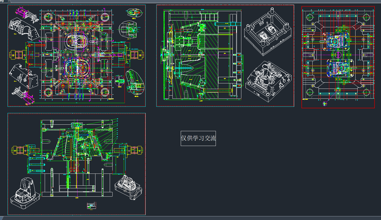Click right yellow cylinder in bottom section view
This screenshot has height=220, width=381.
click(135, 150)
